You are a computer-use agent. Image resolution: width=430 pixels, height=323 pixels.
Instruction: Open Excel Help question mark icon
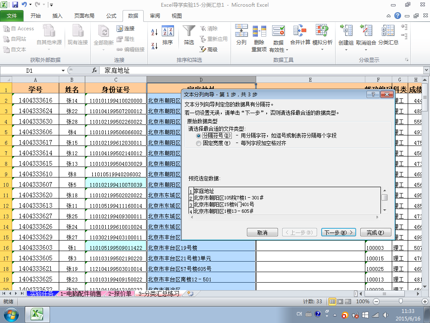pyautogui.click(x=398, y=16)
